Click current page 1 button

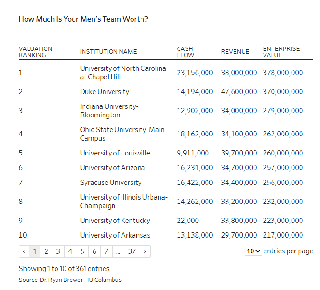34,251
